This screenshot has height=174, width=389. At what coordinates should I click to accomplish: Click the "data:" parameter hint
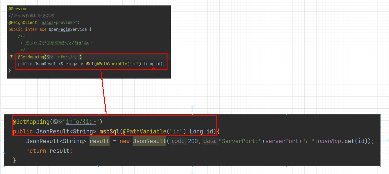[210, 141]
